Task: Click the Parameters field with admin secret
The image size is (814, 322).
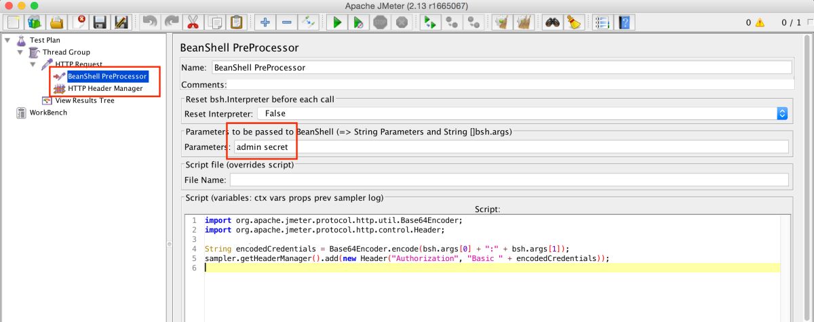Action: click(511, 147)
